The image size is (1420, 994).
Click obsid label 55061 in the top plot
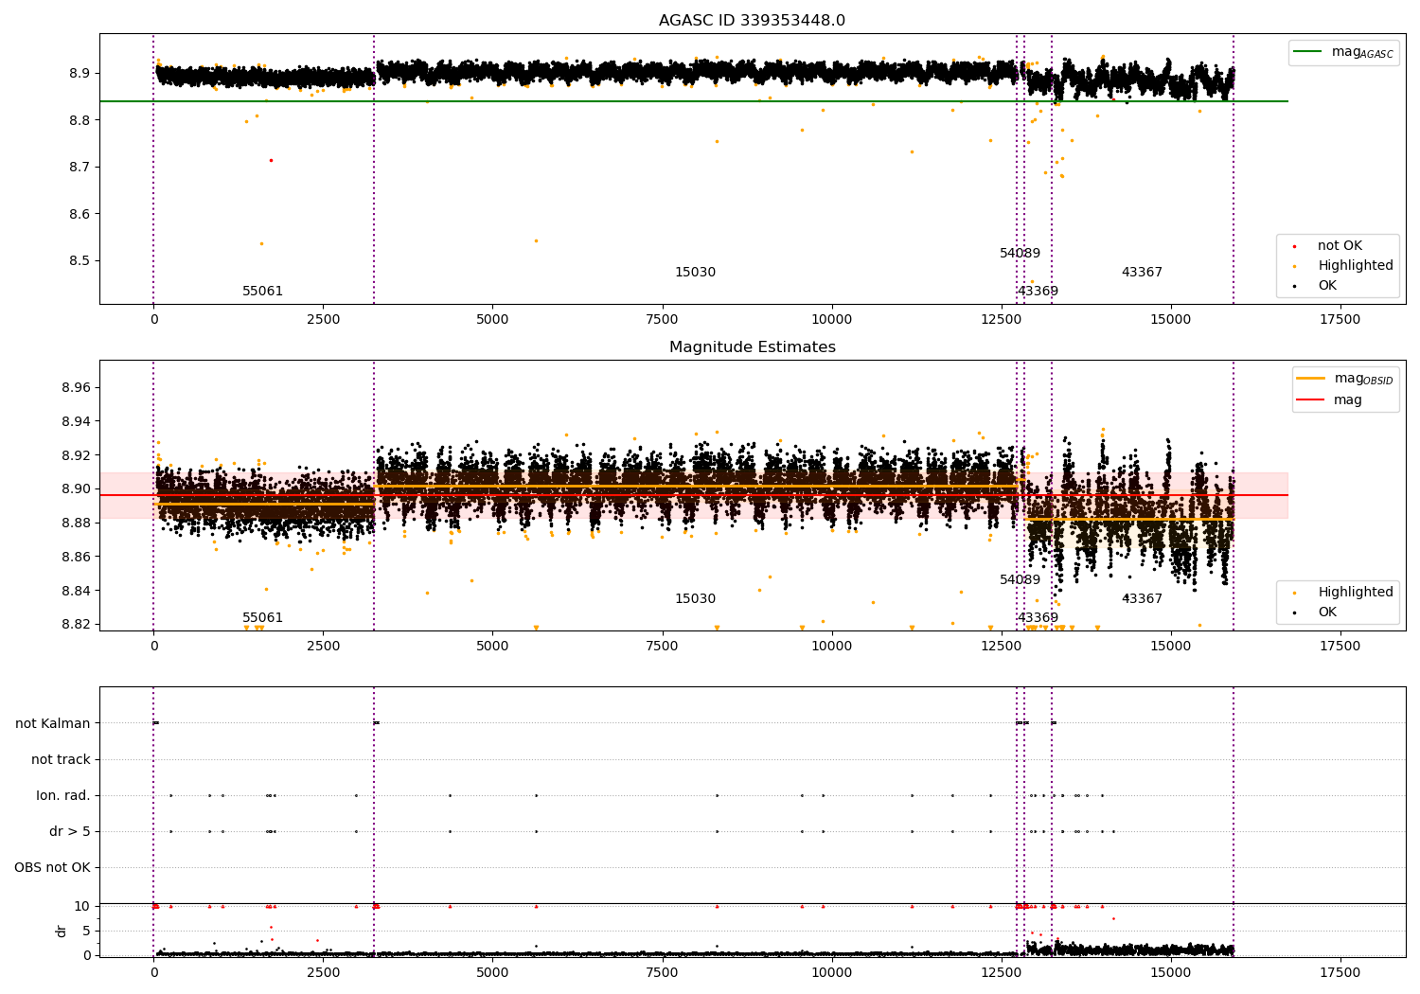(262, 292)
